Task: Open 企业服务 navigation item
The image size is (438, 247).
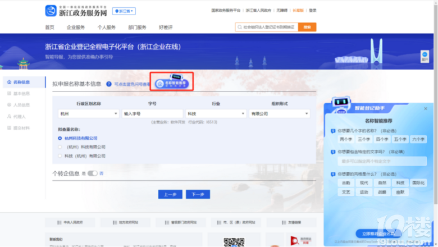Action: click(x=76, y=28)
